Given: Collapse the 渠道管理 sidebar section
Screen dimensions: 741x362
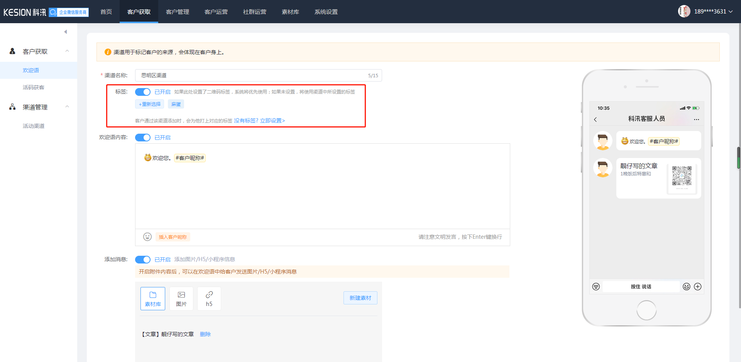Looking at the screenshot, I should 67,107.
